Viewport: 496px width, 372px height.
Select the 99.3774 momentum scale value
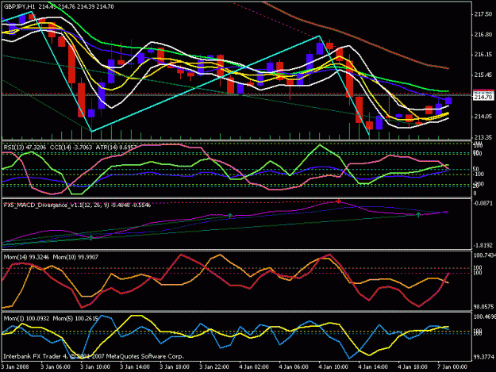pos(483,357)
